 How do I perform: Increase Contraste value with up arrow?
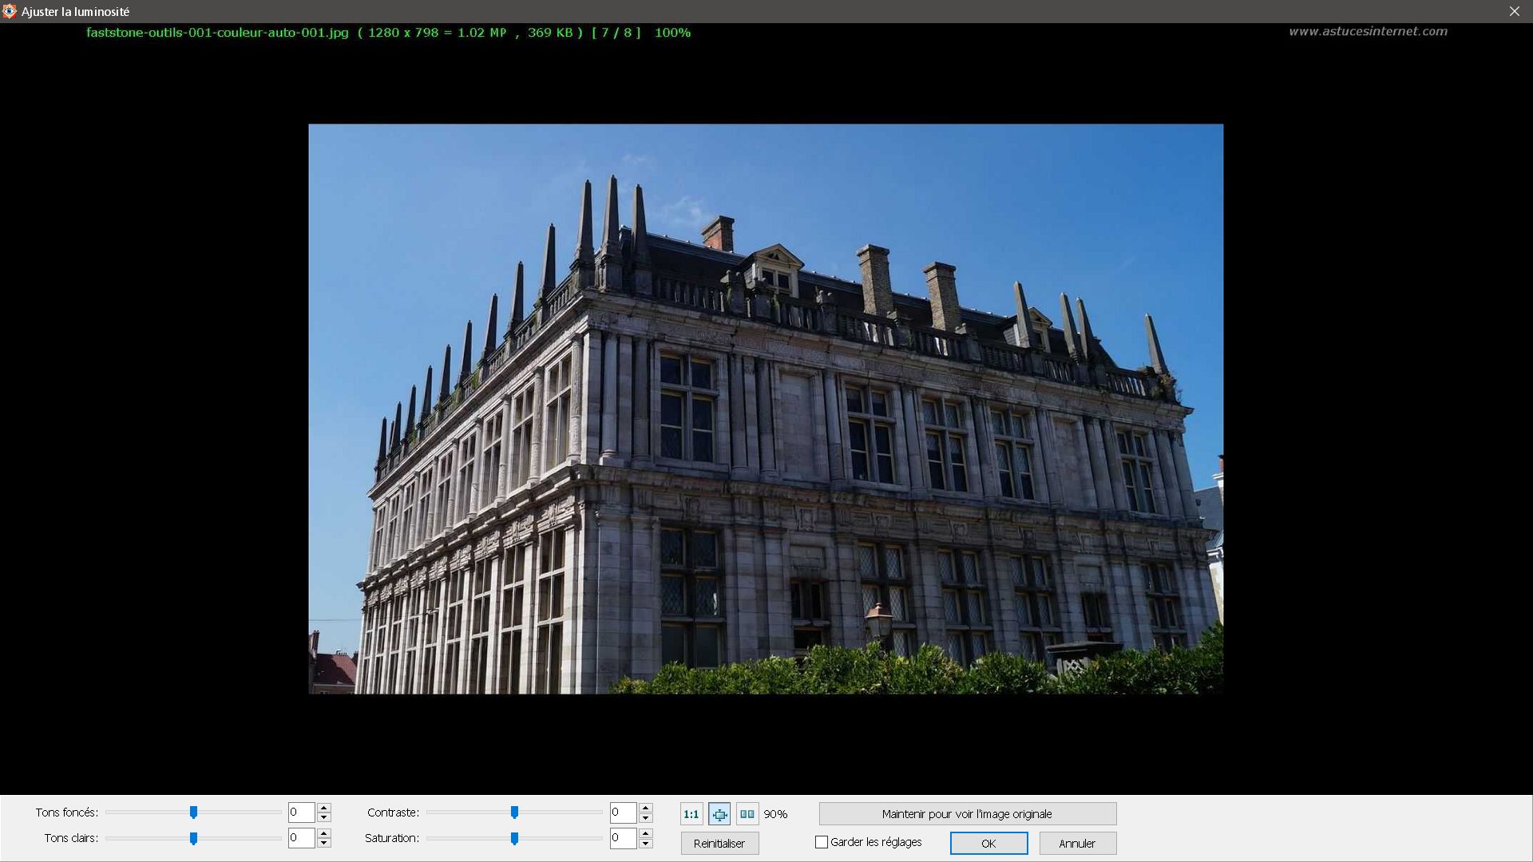pos(646,808)
